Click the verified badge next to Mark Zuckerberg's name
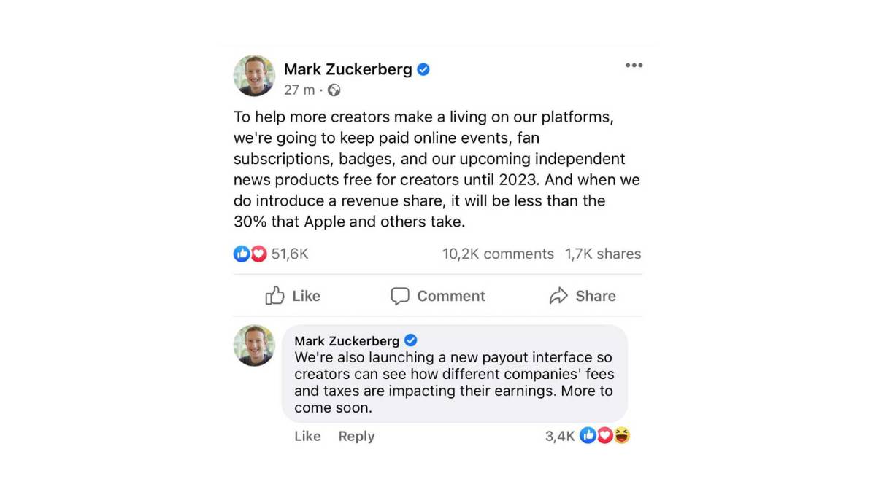This screenshot has width=876, height=492. [423, 69]
